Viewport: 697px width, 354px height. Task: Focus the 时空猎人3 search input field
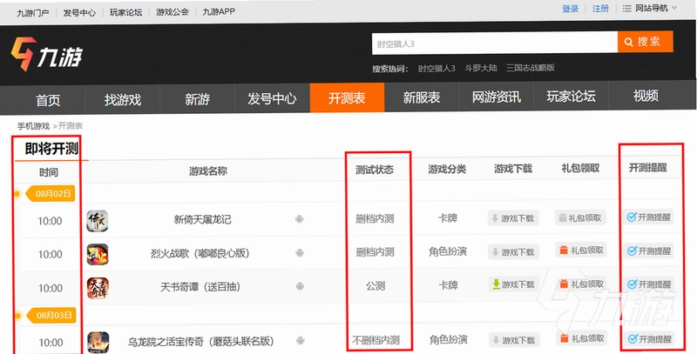(495, 43)
